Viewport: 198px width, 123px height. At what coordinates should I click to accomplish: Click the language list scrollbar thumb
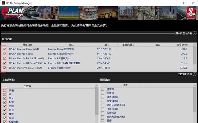(x=195, y=99)
